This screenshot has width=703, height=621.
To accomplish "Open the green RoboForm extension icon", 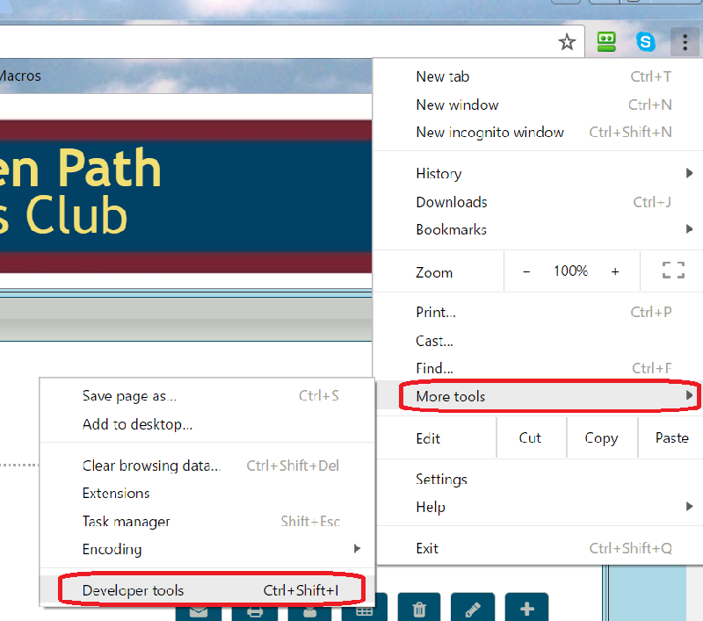I will click(x=606, y=41).
